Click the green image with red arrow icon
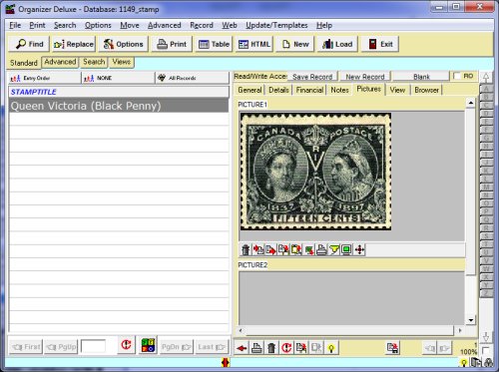 point(309,249)
